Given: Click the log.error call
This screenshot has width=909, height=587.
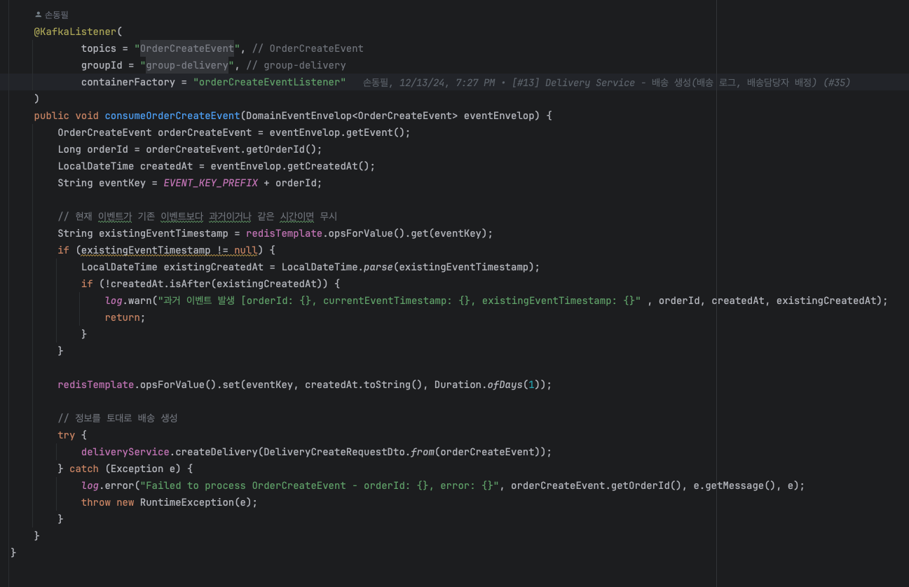Looking at the screenshot, I should (108, 485).
